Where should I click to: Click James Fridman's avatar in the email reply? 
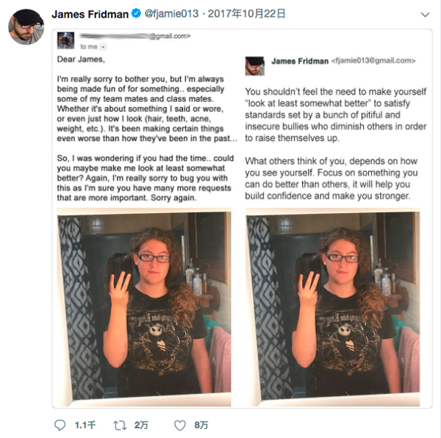point(254,65)
